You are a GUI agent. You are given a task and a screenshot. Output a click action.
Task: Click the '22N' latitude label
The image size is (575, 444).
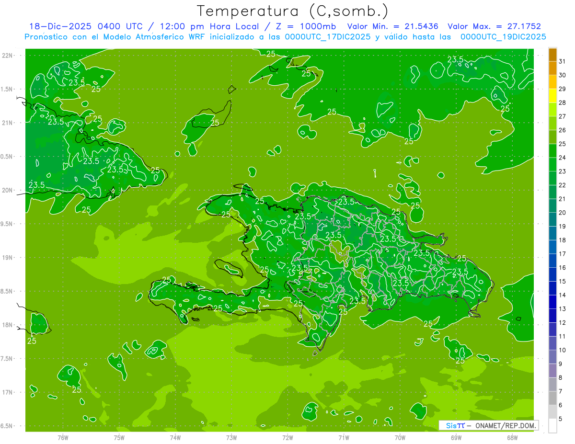pyautogui.click(x=7, y=56)
